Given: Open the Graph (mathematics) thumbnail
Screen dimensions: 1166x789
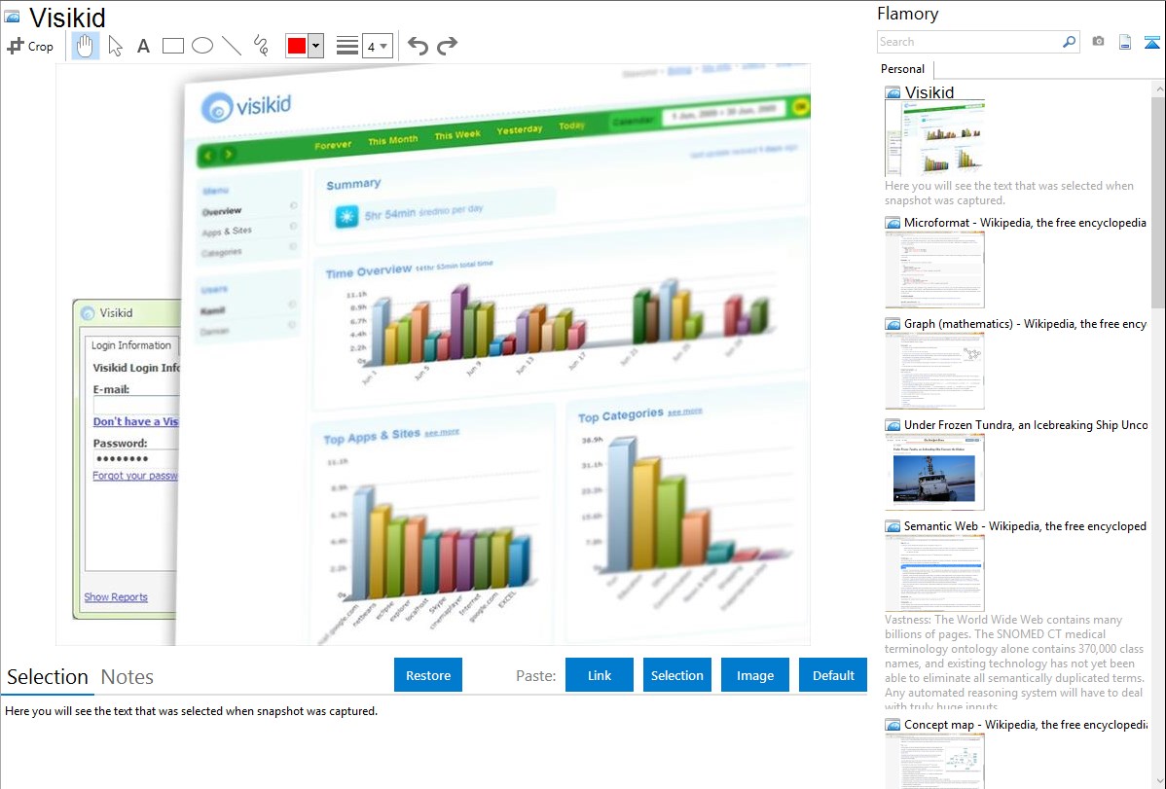Looking at the screenshot, I should coord(934,371).
